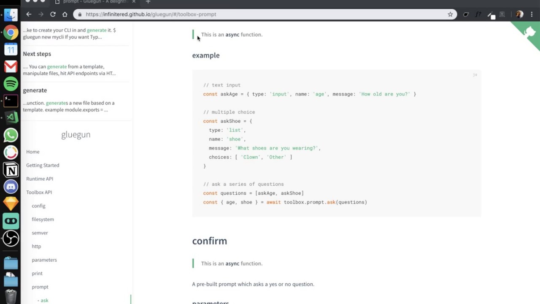Open Notion from the dock
540x304 pixels.
pyautogui.click(x=11, y=170)
